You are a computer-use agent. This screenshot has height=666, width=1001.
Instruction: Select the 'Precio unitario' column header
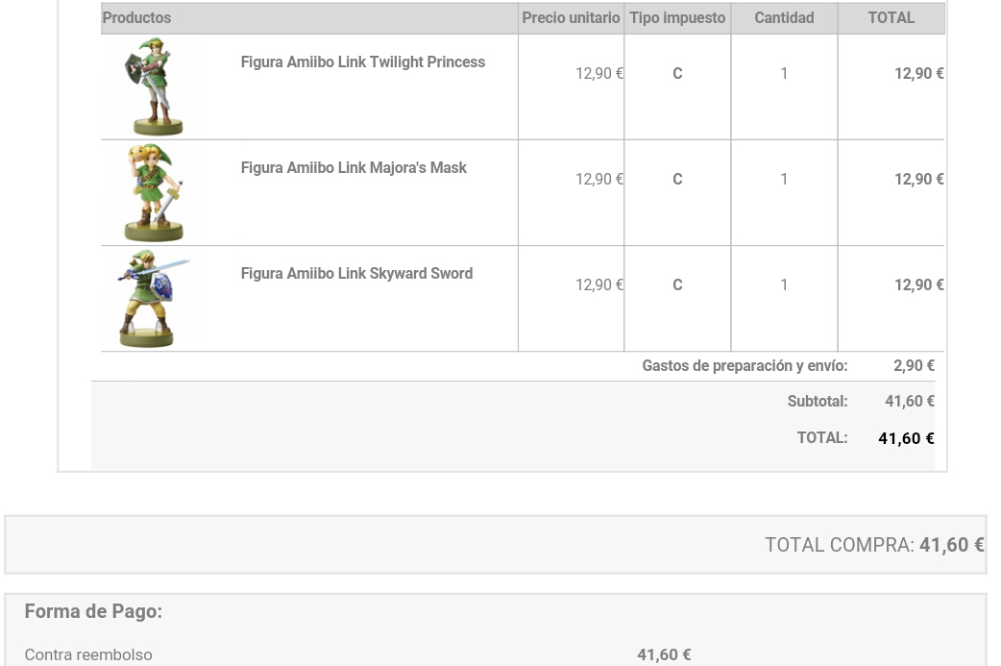coord(571,18)
